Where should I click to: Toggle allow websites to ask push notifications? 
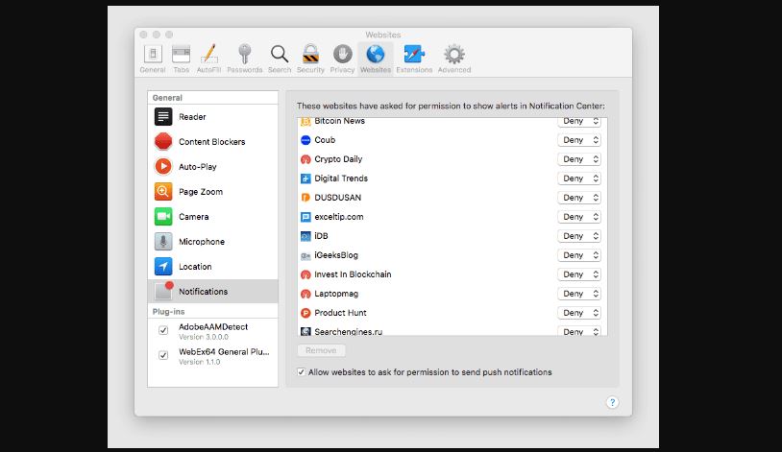[302, 371]
